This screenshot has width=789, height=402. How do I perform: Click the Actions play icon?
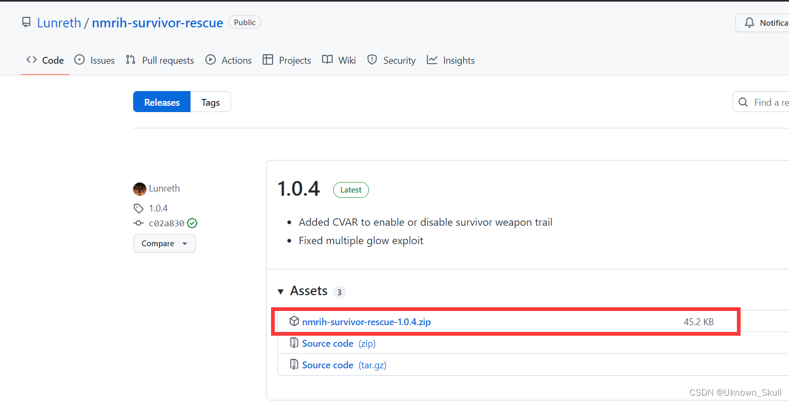point(211,60)
